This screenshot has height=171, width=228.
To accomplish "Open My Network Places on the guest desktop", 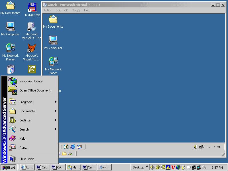I will [53, 61].
